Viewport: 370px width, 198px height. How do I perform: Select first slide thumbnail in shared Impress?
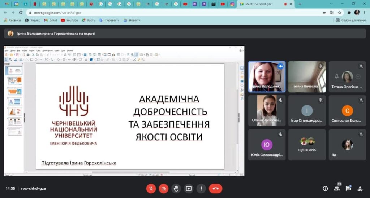(14, 71)
